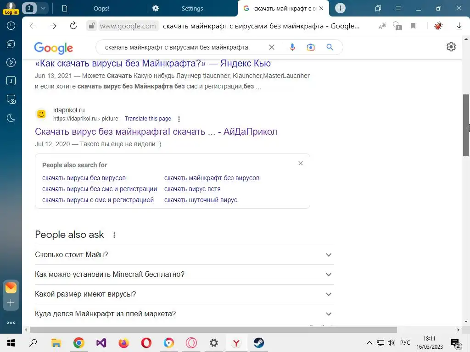Search 'скачать вирусы с смс и регистрацией'

pos(98,200)
